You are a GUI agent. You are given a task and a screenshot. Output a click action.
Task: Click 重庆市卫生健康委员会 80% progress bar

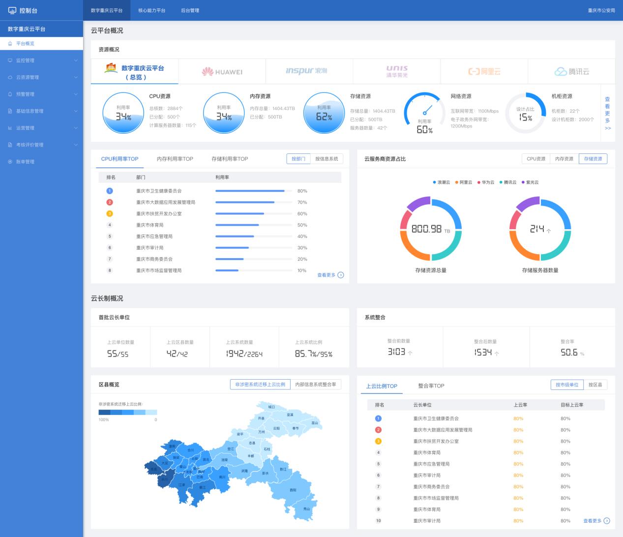point(255,191)
